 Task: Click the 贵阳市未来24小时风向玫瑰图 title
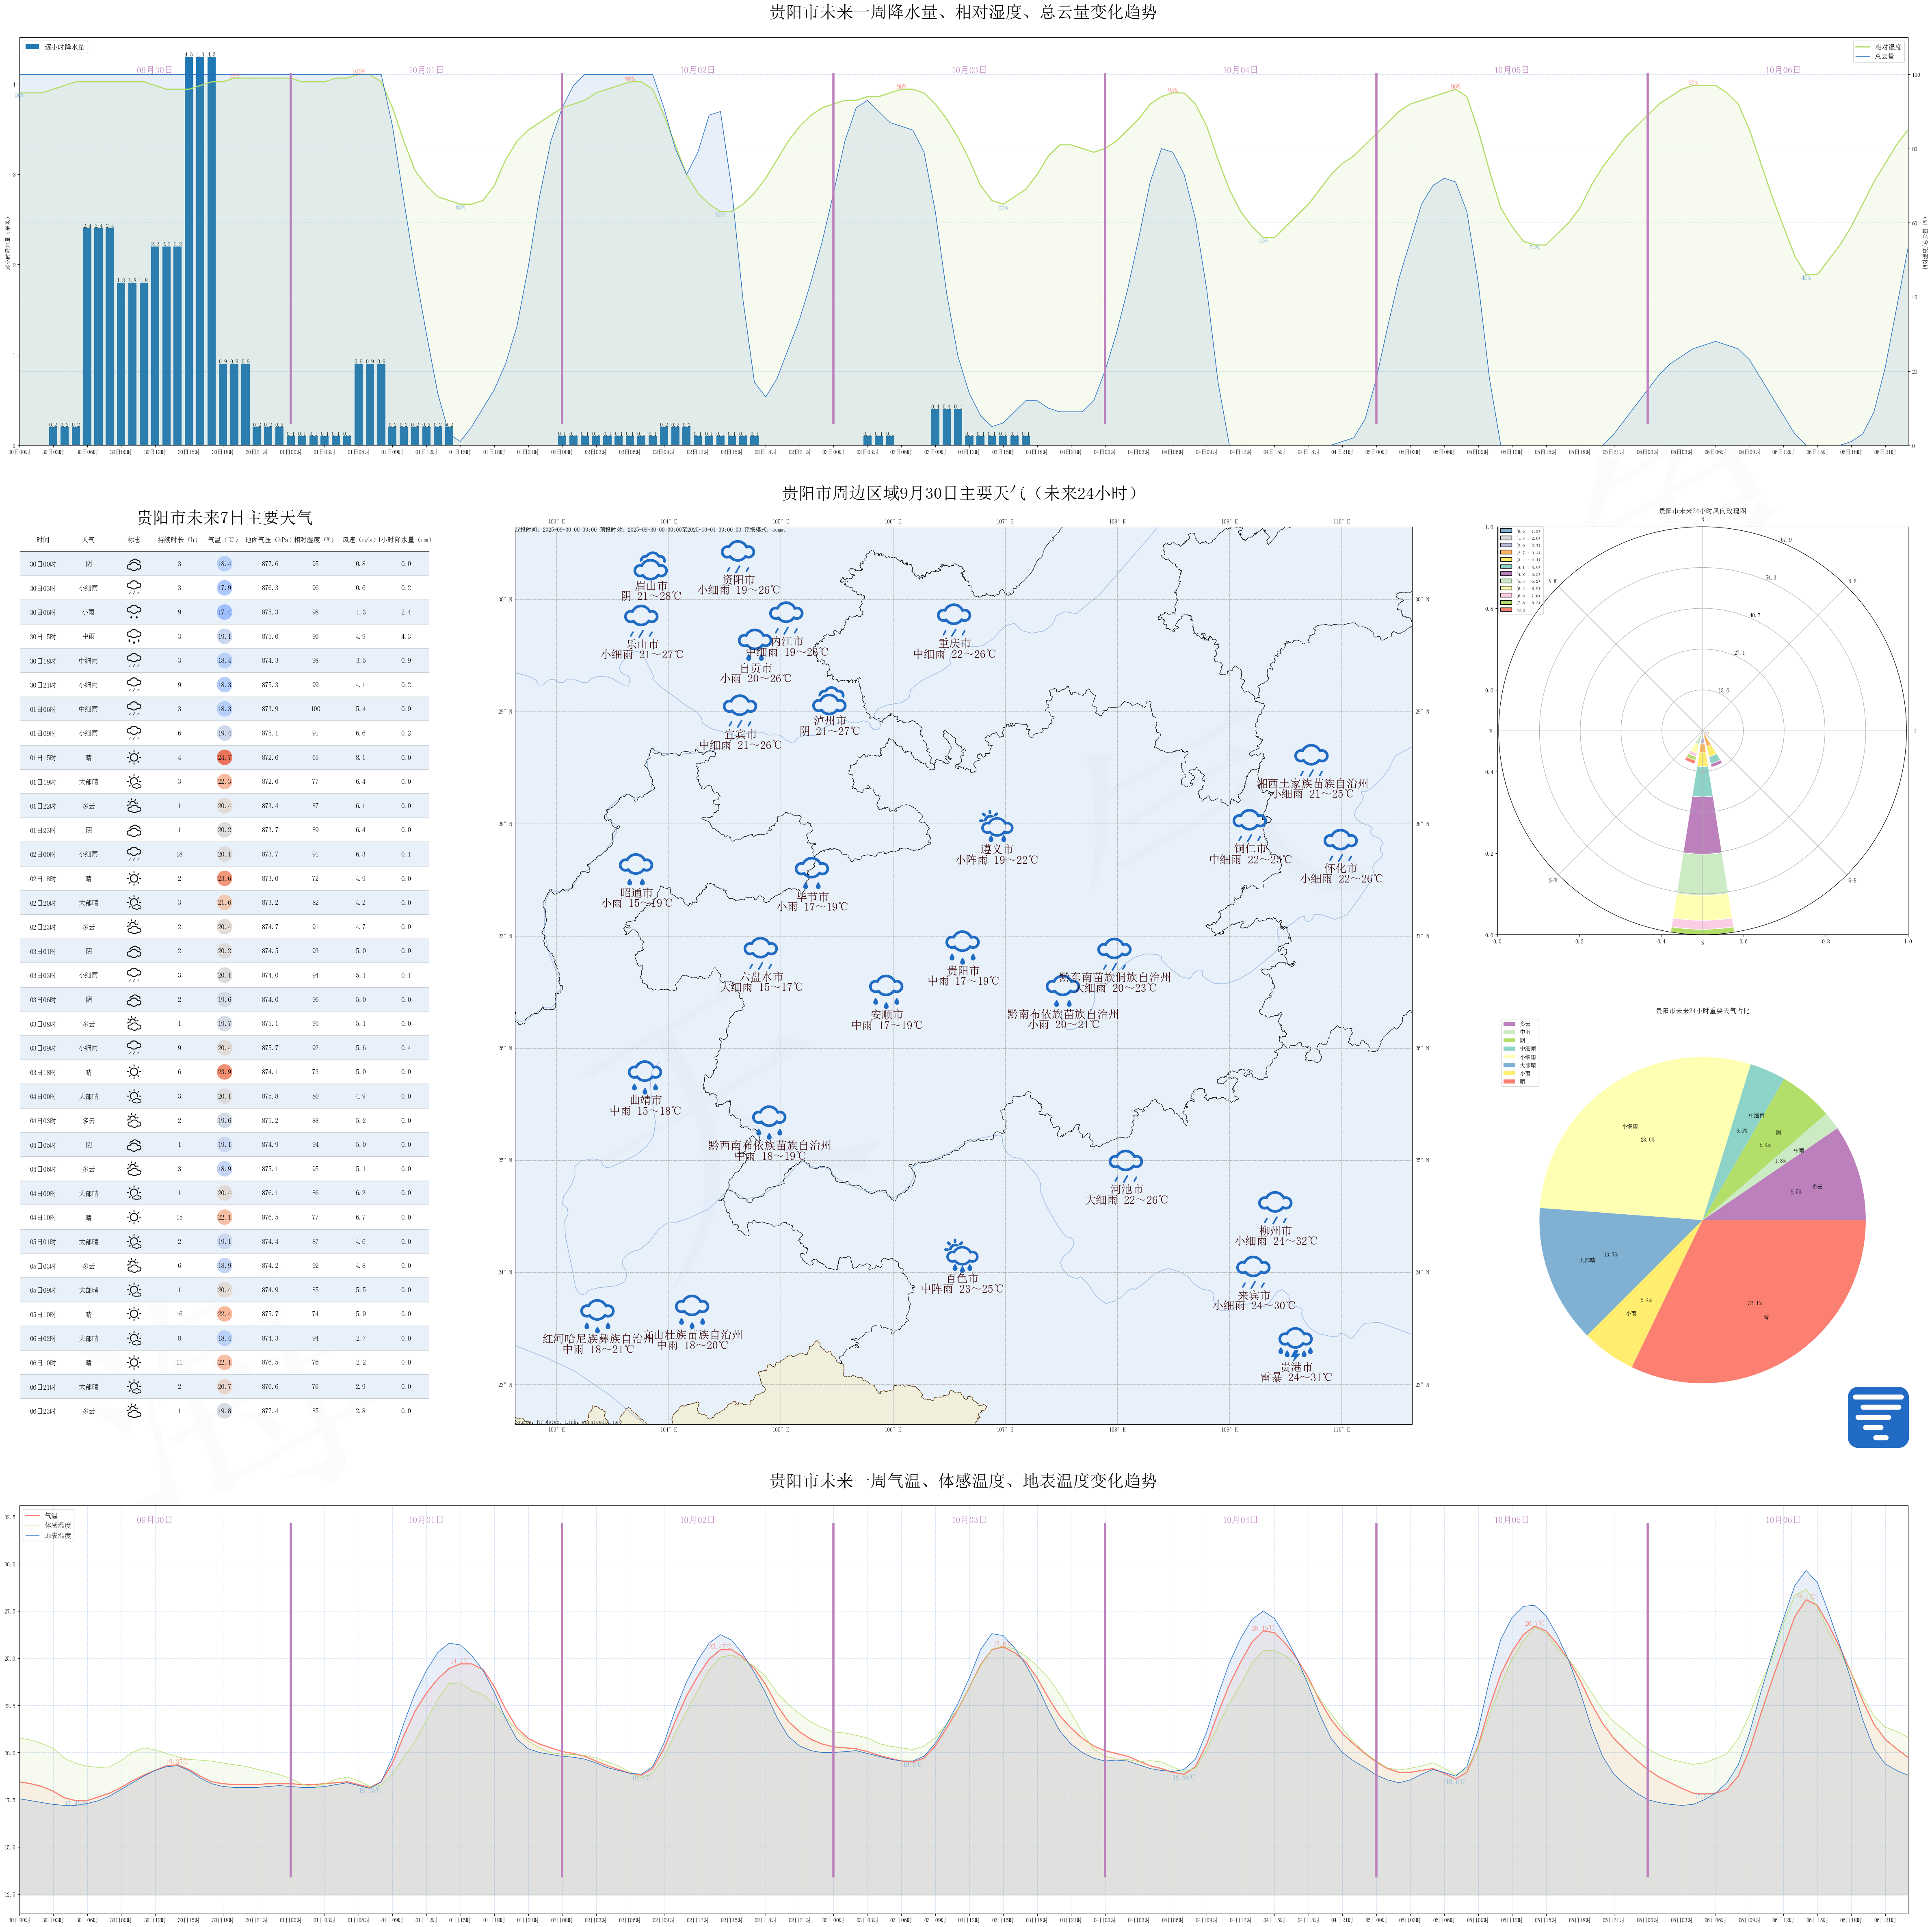pos(1702,511)
